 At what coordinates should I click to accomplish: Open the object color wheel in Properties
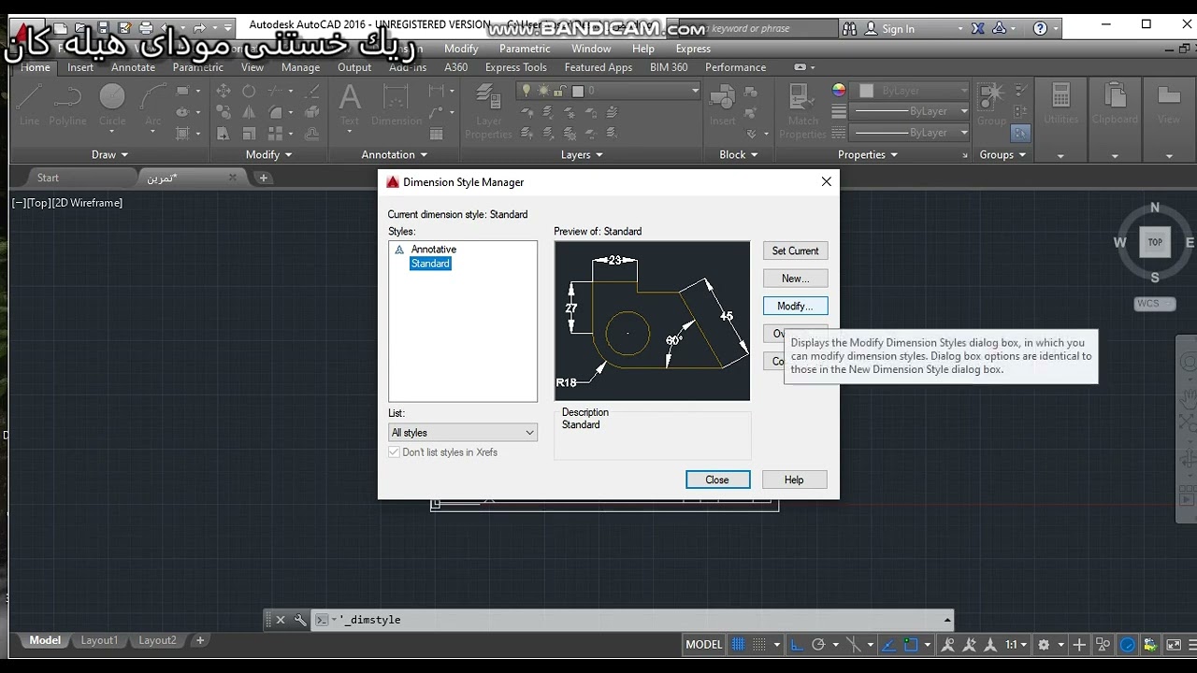click(839, 91)
